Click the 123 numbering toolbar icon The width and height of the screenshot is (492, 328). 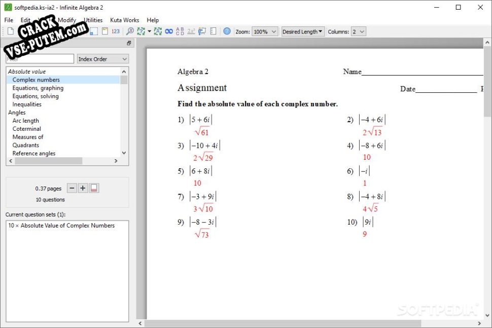116,31
